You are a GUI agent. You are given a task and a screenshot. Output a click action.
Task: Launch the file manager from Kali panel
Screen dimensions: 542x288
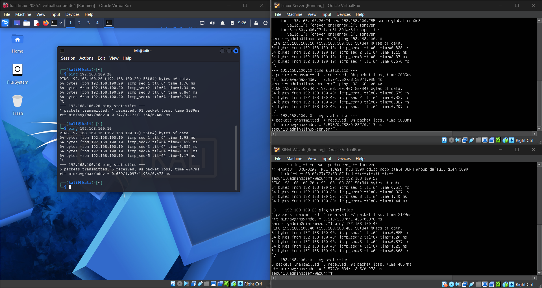point(27,23)
